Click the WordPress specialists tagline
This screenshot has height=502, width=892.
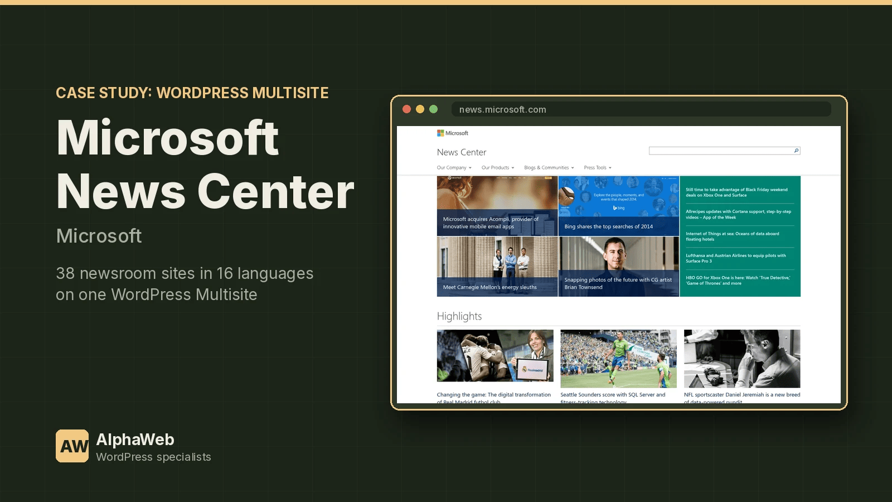(153, 457)
